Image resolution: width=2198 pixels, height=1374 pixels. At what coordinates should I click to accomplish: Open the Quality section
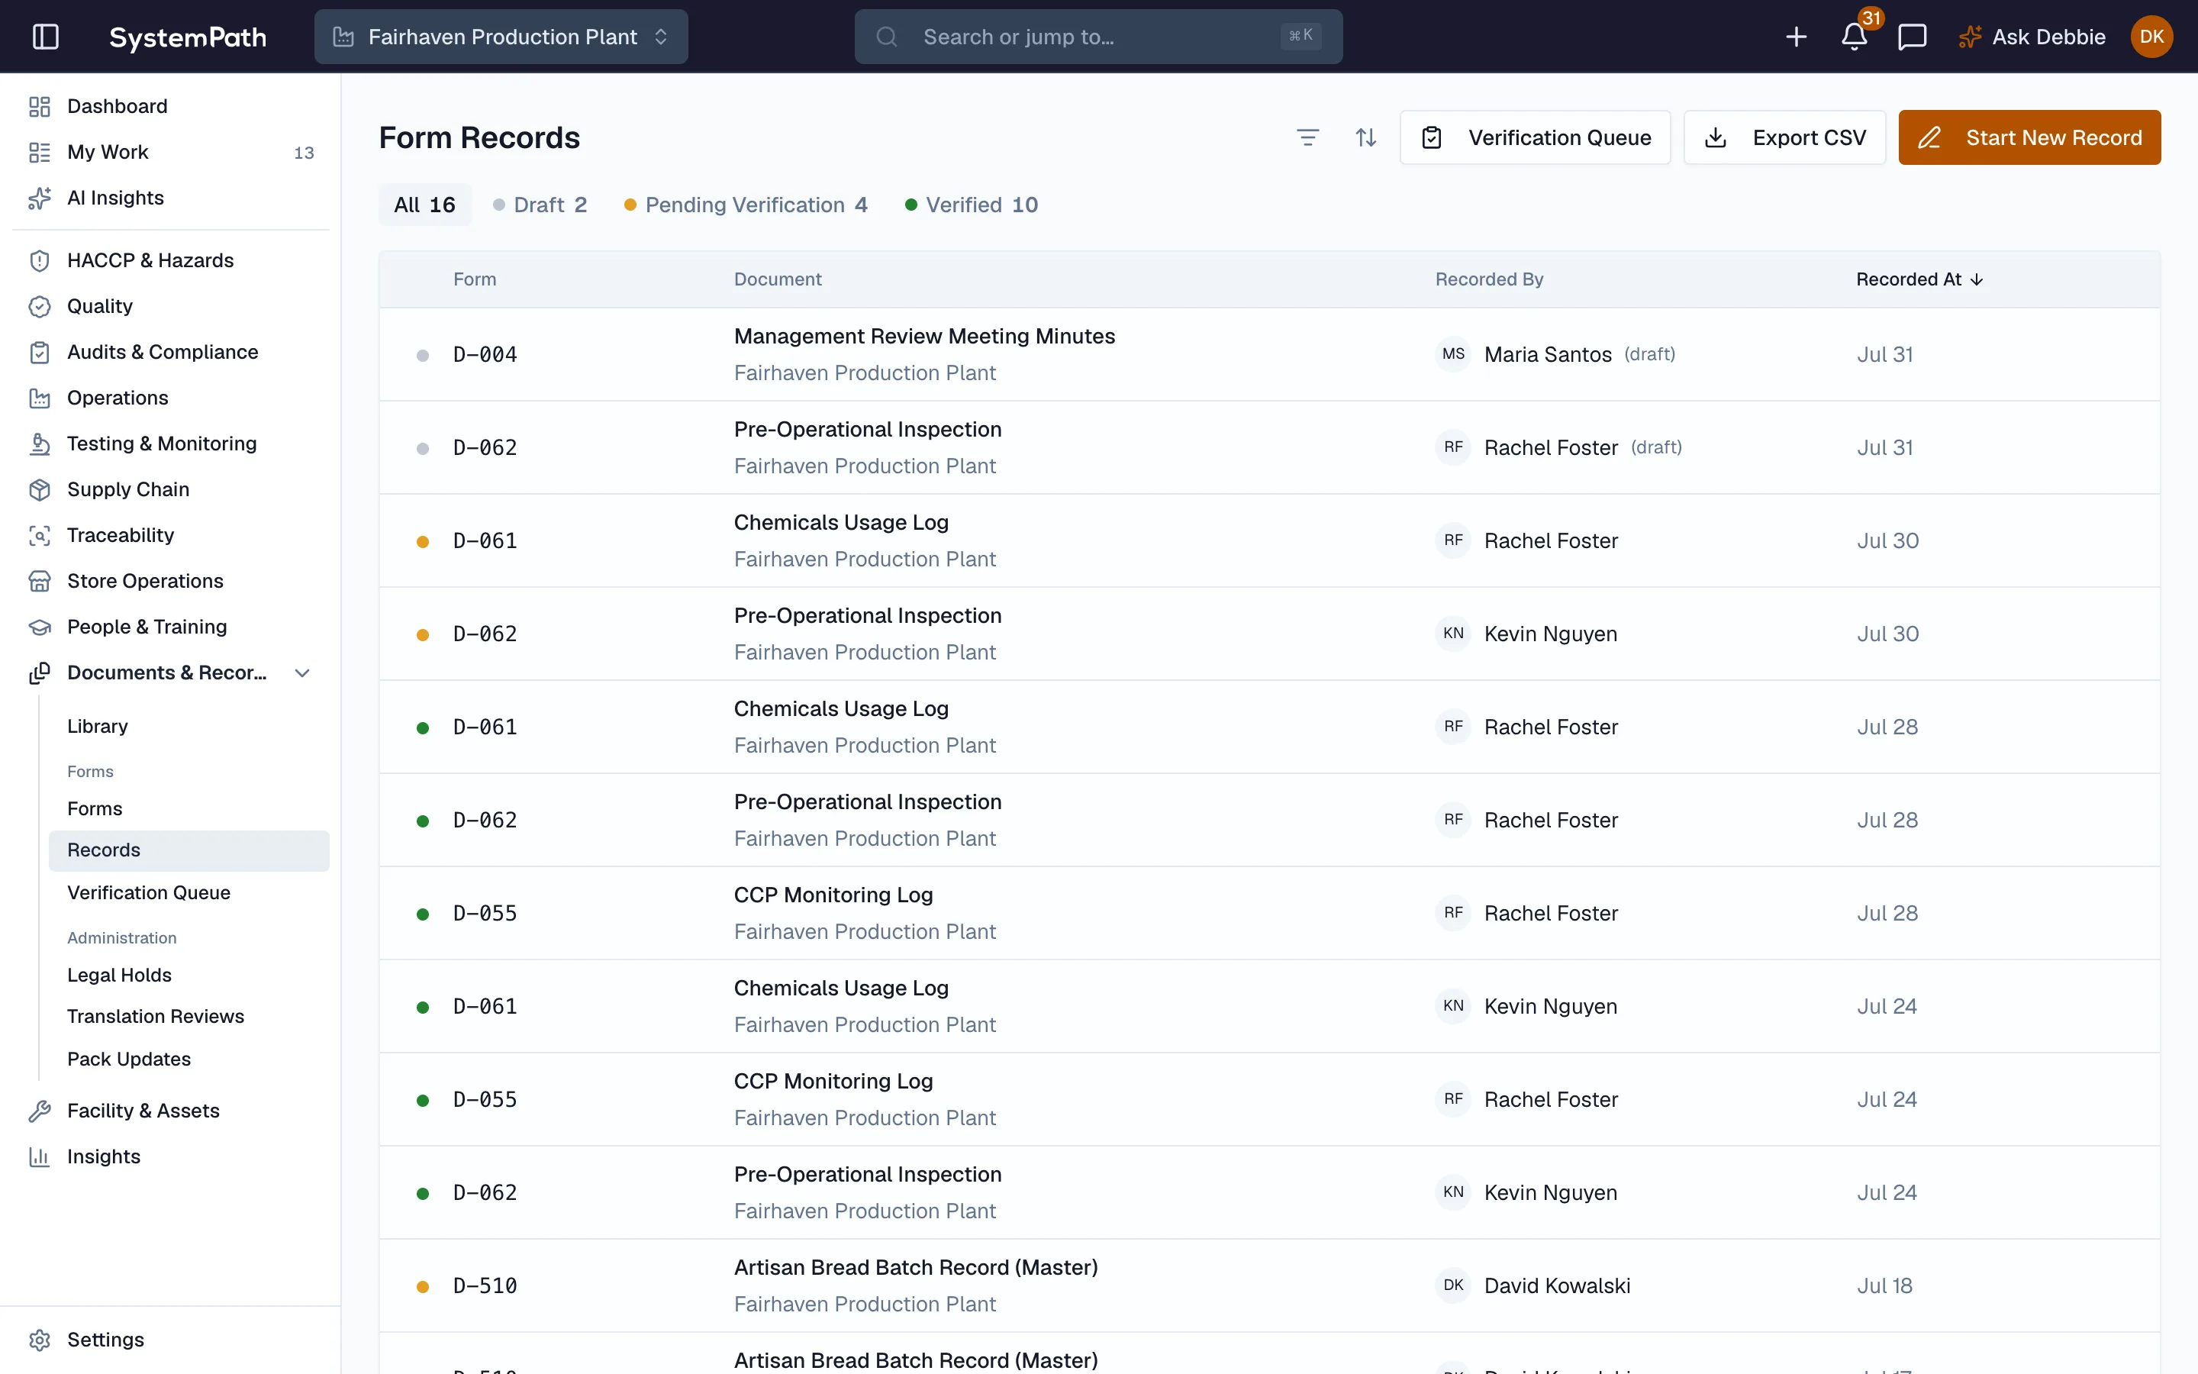(x=171, y=306)
